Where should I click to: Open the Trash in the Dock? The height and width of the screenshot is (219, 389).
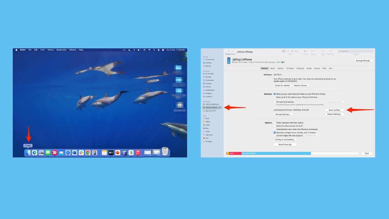pos(165,152)
